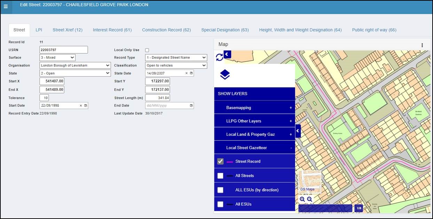Click the layers stack icon
This screenshot has width=433, height=219.
pos(225,75)
